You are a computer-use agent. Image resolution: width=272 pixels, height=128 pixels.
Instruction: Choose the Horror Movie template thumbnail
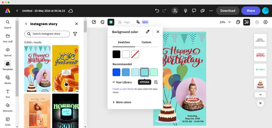66,111
